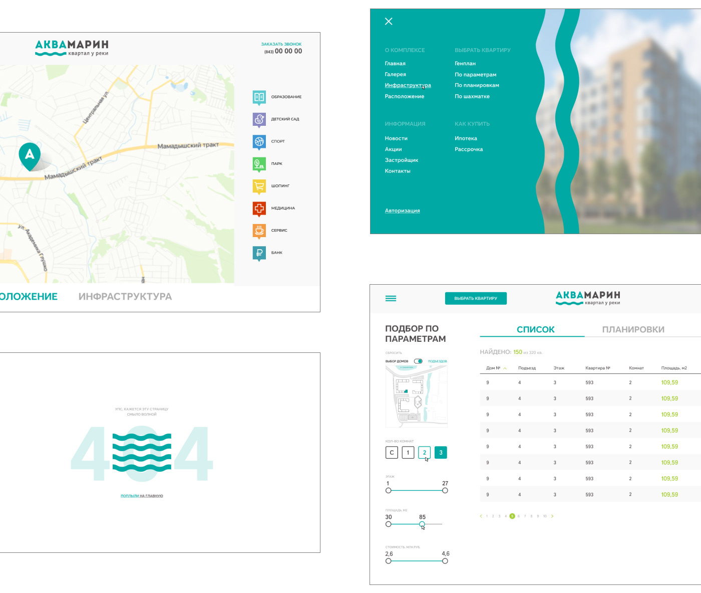Select the studio 'C' room count option
This screenshot has width=701, height=593.
coord(392,453)
